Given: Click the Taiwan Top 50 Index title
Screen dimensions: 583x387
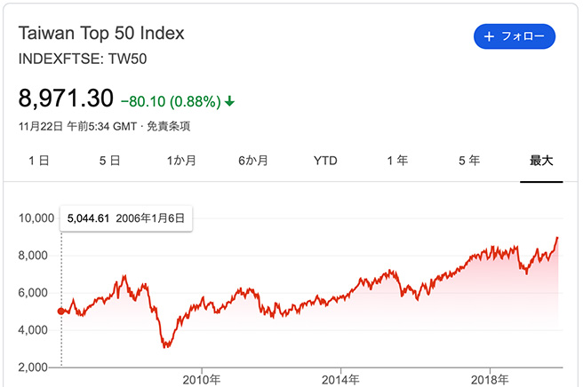Looking at the screenshot, I should point(101,34).
